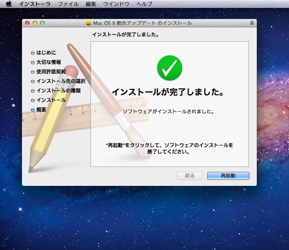Click the large インストールが完了しました。 heading in pane
Image resolution: width=289 pixels, height=250 pixels.
(x=168, y=92)
